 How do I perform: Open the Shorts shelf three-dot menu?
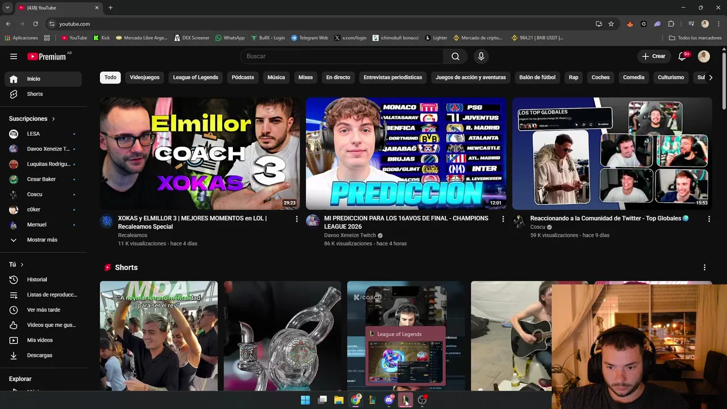(704, 268)
